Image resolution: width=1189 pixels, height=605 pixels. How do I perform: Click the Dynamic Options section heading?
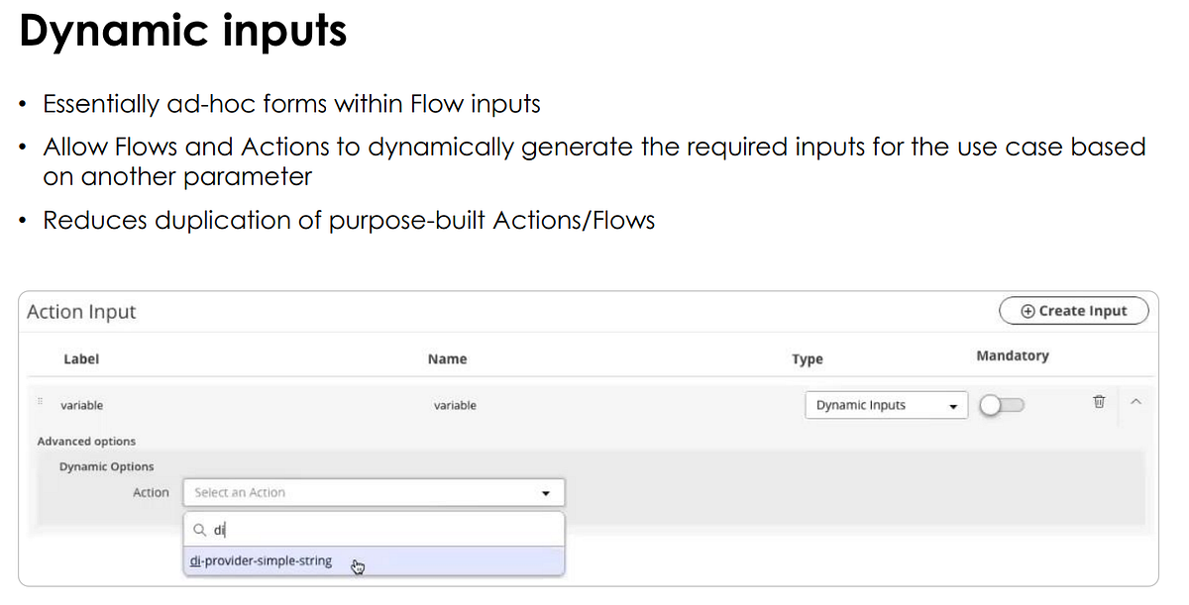106,466
